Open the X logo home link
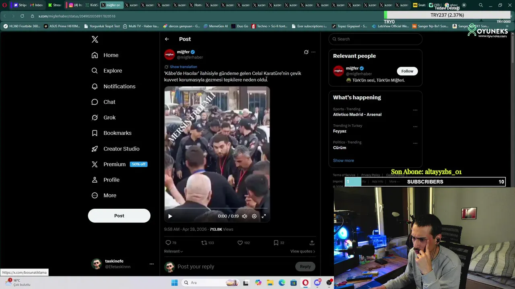Viewport: 515px width, 289px height. (95, 39)
